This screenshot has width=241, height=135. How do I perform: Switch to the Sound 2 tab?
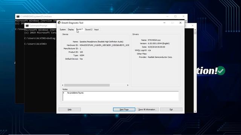(89, 30)
